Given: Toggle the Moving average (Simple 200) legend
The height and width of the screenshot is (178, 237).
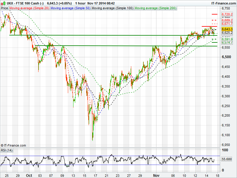Looking at the screenshot, I should (x=156, y=8).
